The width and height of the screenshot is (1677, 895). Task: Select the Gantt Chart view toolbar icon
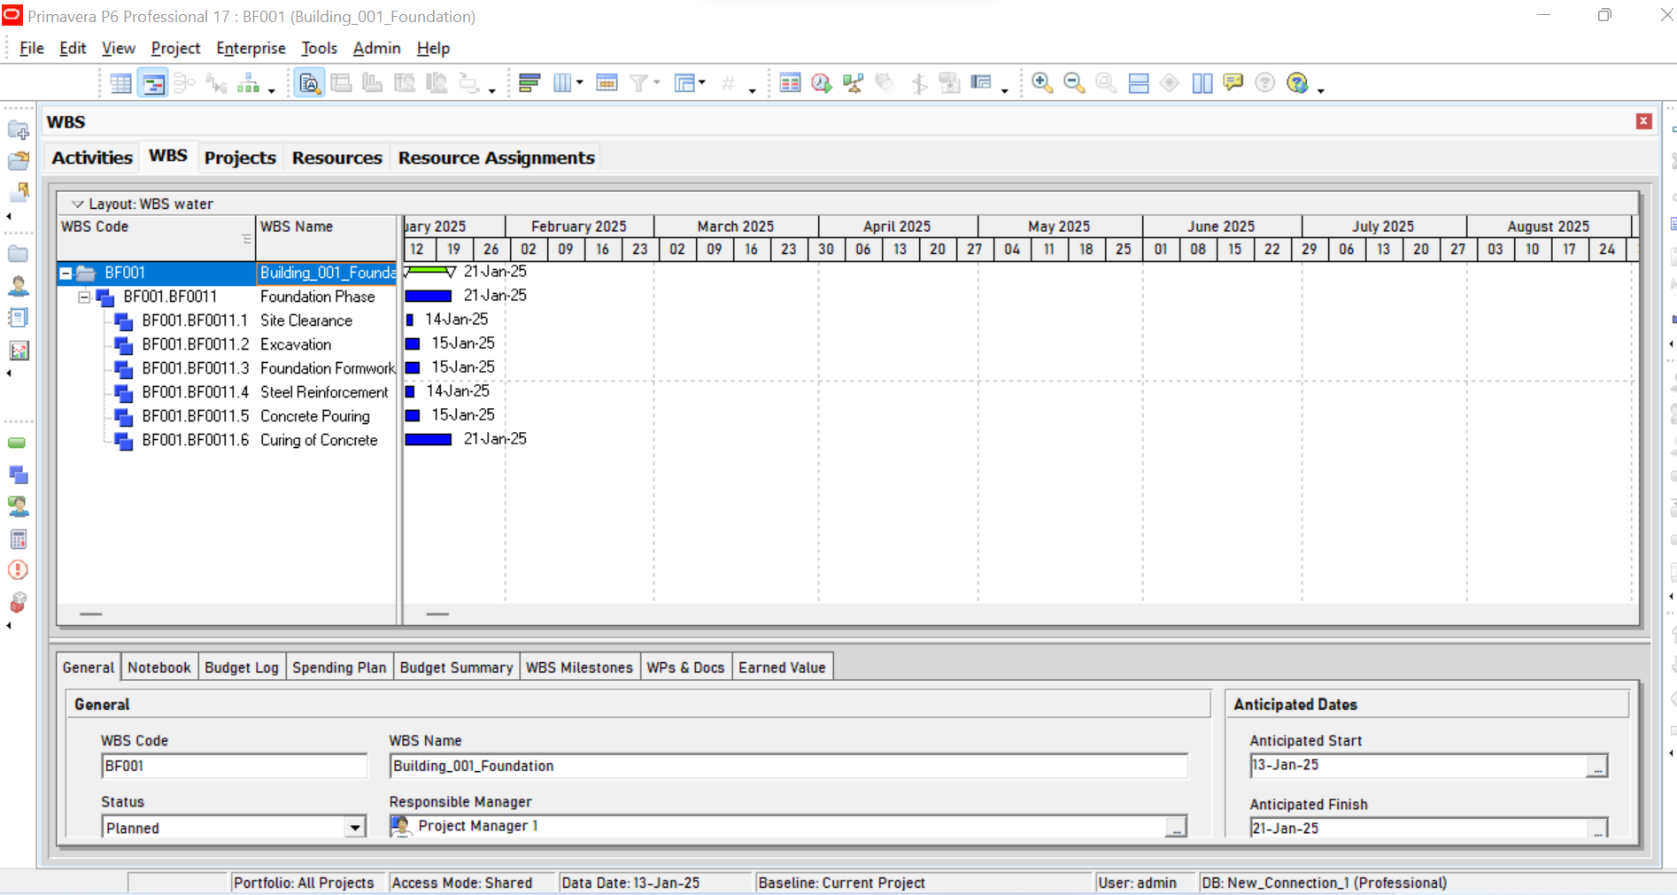152,83
